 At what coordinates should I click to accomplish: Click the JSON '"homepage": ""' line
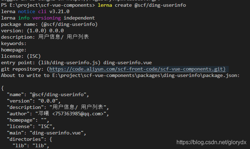coord(28,120)
